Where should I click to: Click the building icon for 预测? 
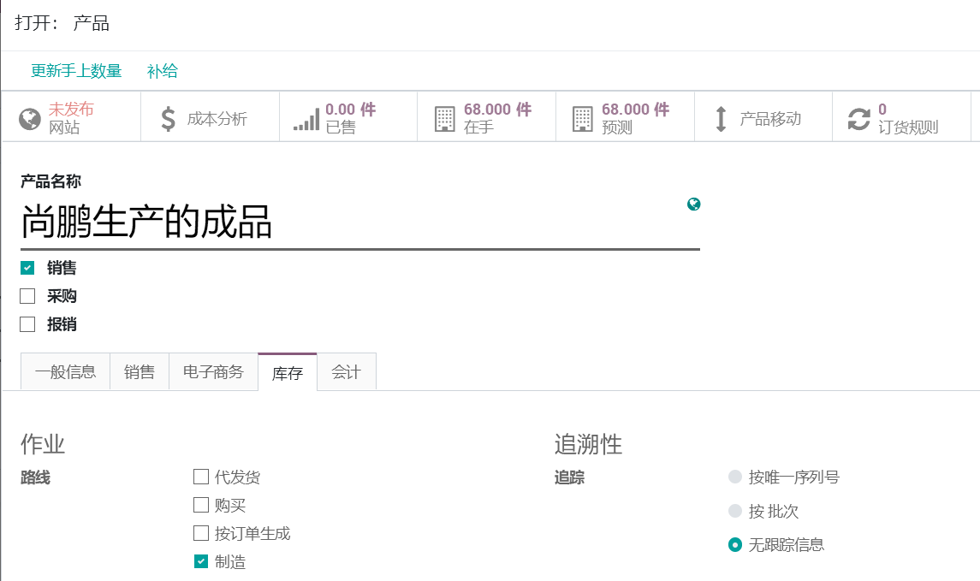[x=583, y=119]
